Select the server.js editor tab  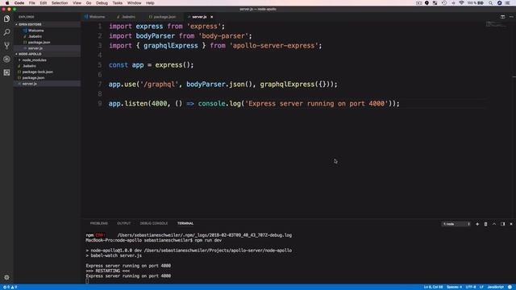pyautogui.click(x=199, y=17)
